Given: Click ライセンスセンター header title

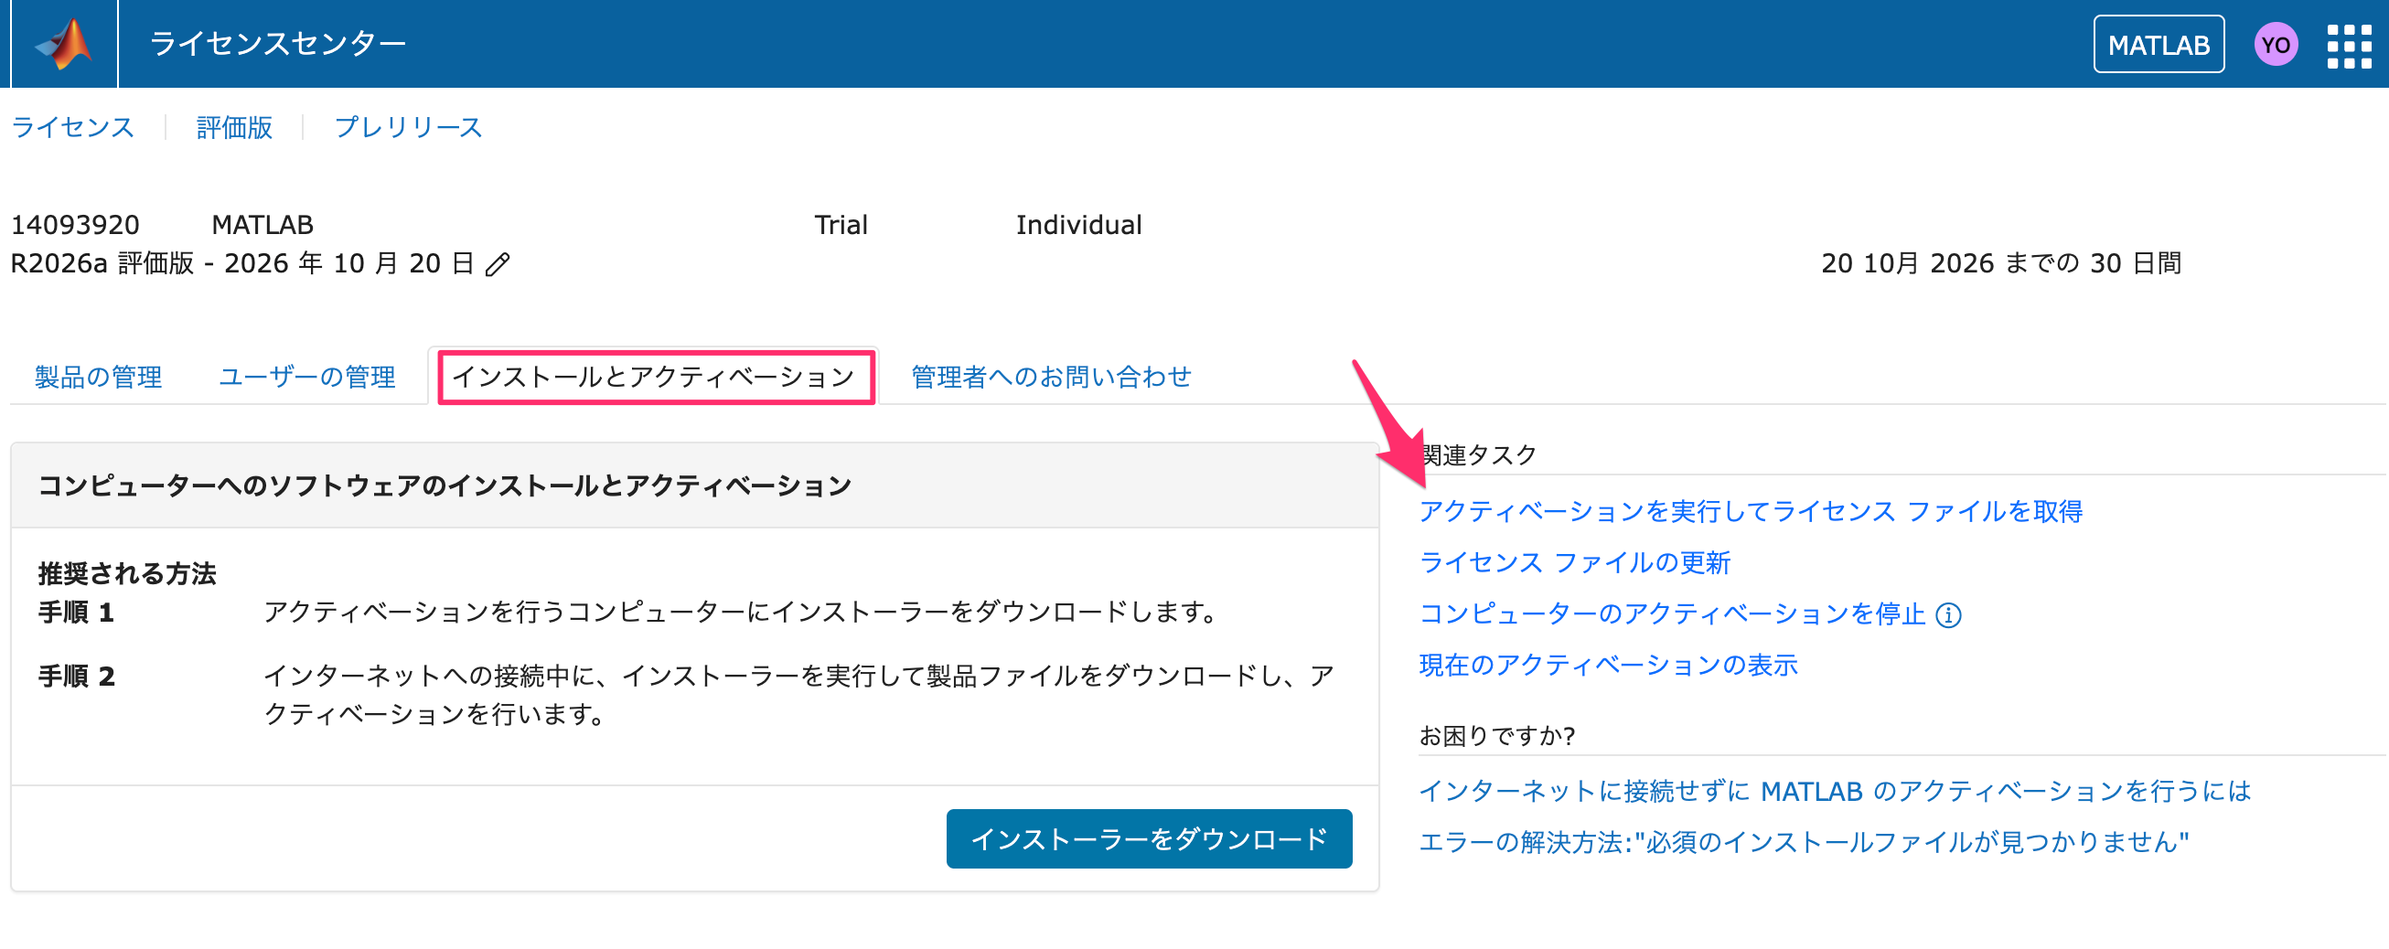Looking at the screenshot, I should point(277,44).
